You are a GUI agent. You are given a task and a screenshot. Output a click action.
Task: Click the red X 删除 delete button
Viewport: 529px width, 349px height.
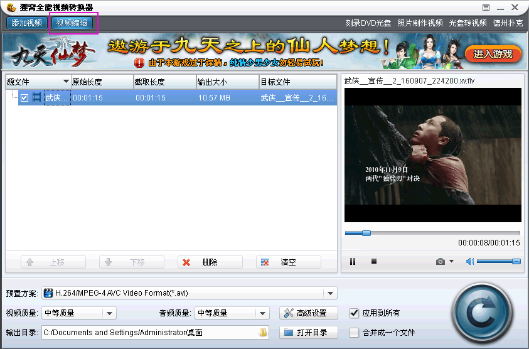pyautogui.click(x=210, y=262)
